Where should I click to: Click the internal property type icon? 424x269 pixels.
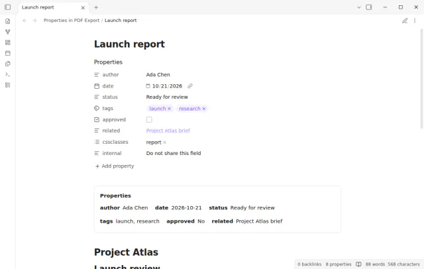tap(97, 153)
